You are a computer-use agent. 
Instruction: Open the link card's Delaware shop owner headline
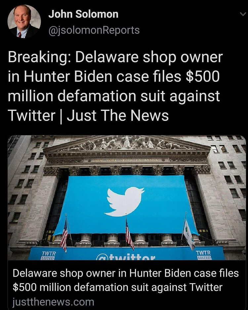126,280
